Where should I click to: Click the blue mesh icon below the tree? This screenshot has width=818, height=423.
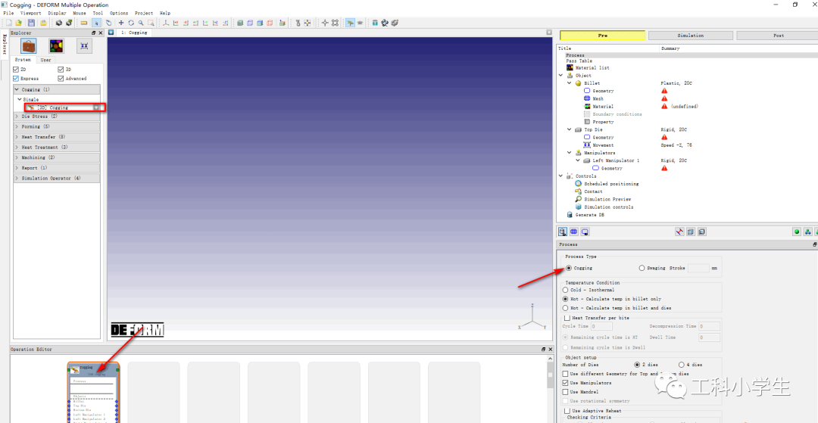[574, 232]
